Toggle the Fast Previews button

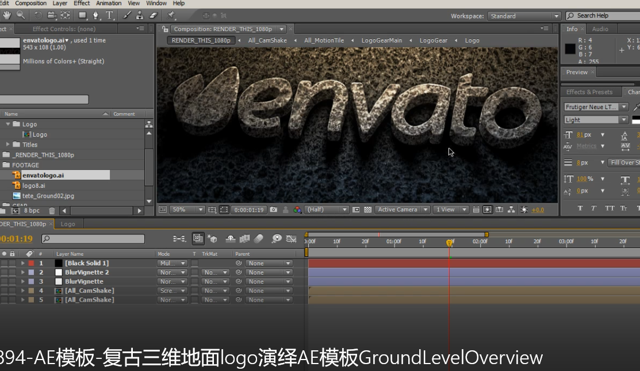(x=488, y=210)
